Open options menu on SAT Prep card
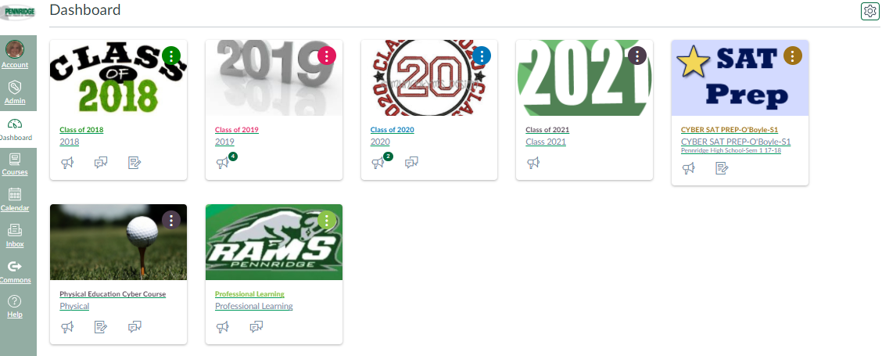This screenshot has height=356, width=882. coord(793,56)
